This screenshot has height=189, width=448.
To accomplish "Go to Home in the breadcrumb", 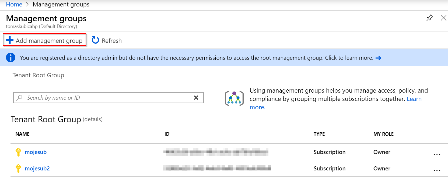I will pos(14,4).
